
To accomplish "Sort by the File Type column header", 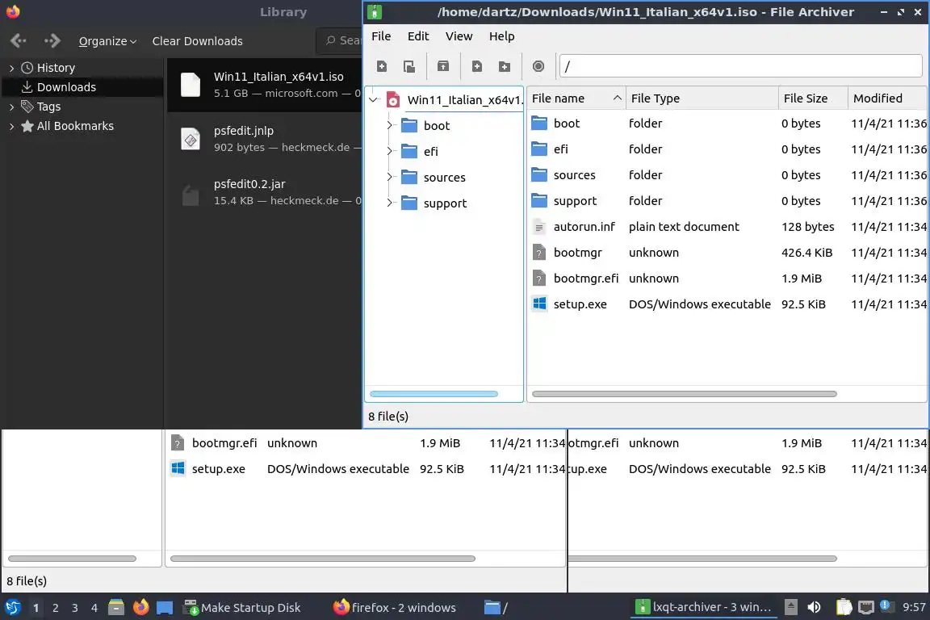I will pyautogui.click(x=702, y=98).
